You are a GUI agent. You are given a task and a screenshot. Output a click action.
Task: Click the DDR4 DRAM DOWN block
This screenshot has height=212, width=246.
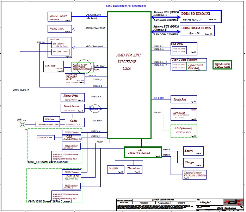197,30
